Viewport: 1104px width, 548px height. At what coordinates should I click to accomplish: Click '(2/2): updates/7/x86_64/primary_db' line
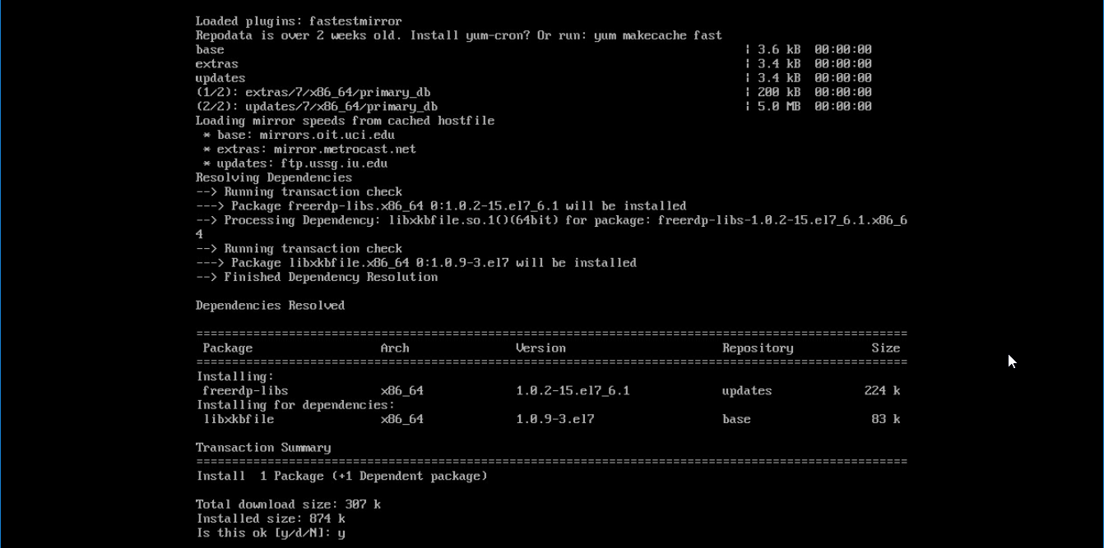316,107
